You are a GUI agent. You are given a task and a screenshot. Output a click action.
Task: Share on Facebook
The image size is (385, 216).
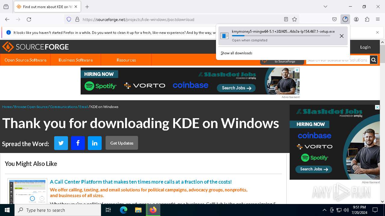pos(78,143)
